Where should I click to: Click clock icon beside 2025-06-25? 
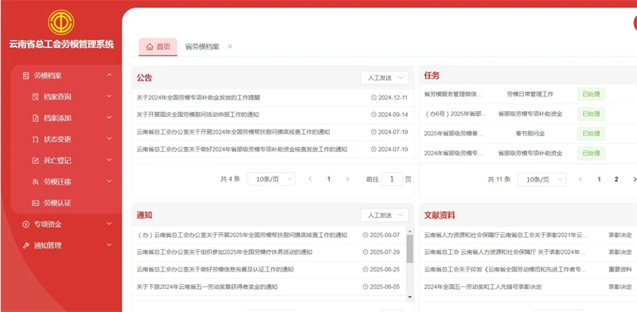[365, 269]
